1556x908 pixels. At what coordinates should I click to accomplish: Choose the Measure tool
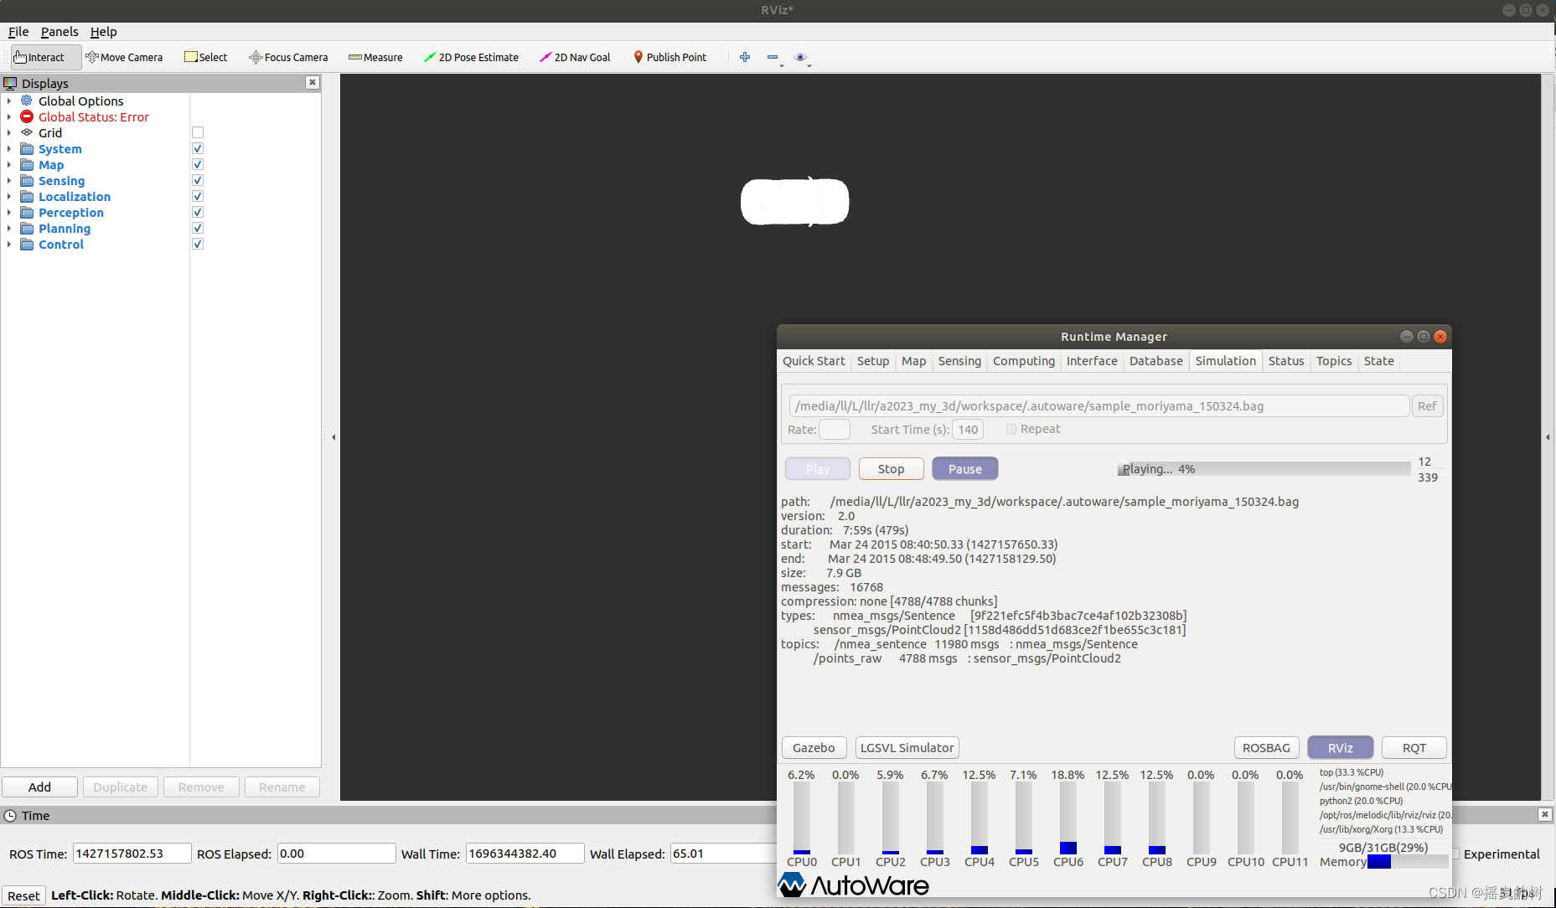375,56
